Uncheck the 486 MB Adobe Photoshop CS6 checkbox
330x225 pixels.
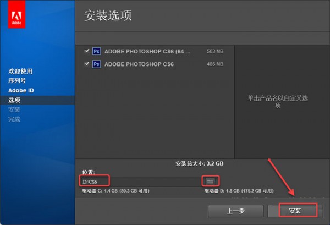coord(86,64)
